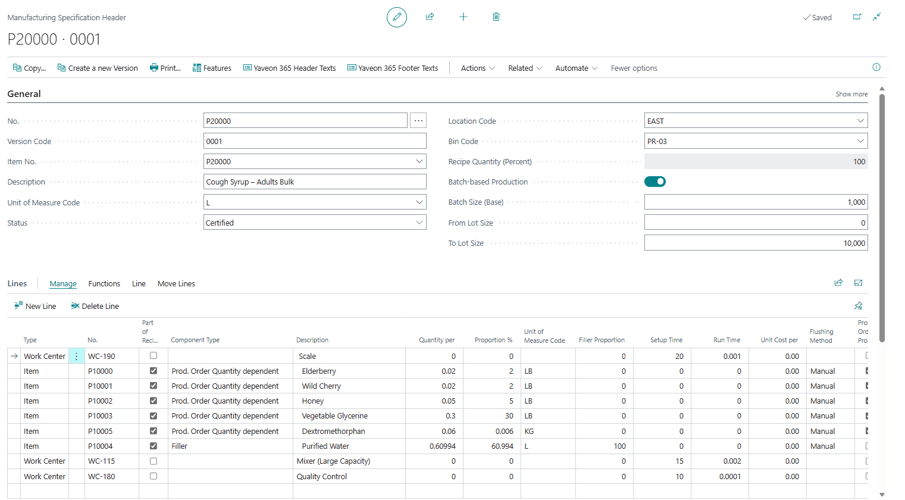Collapse the General section heading
Viewport: 905px width, 500px height.
tap(24, 93)
